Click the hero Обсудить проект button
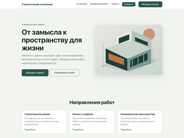 coord(35,73)
